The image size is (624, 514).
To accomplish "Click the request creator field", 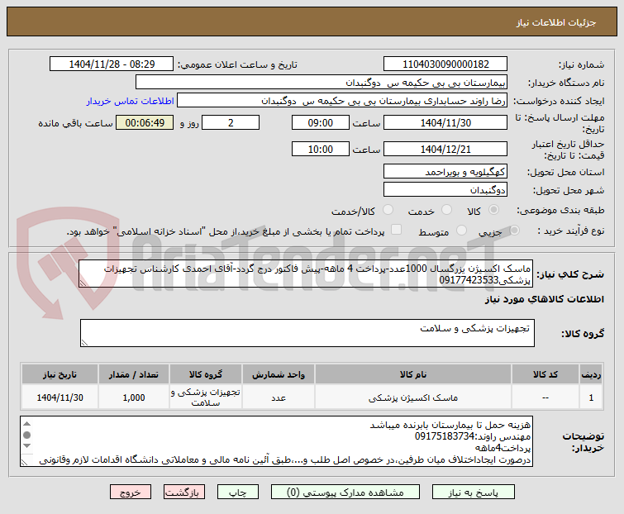I will tap(342, 101).
